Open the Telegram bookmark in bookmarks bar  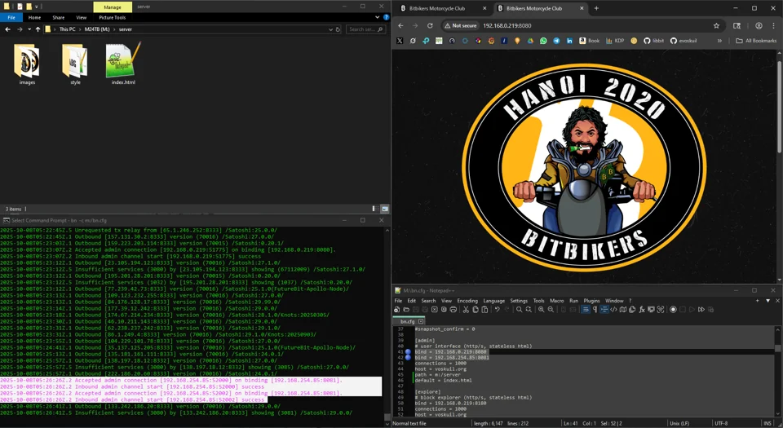click(556, 41)
